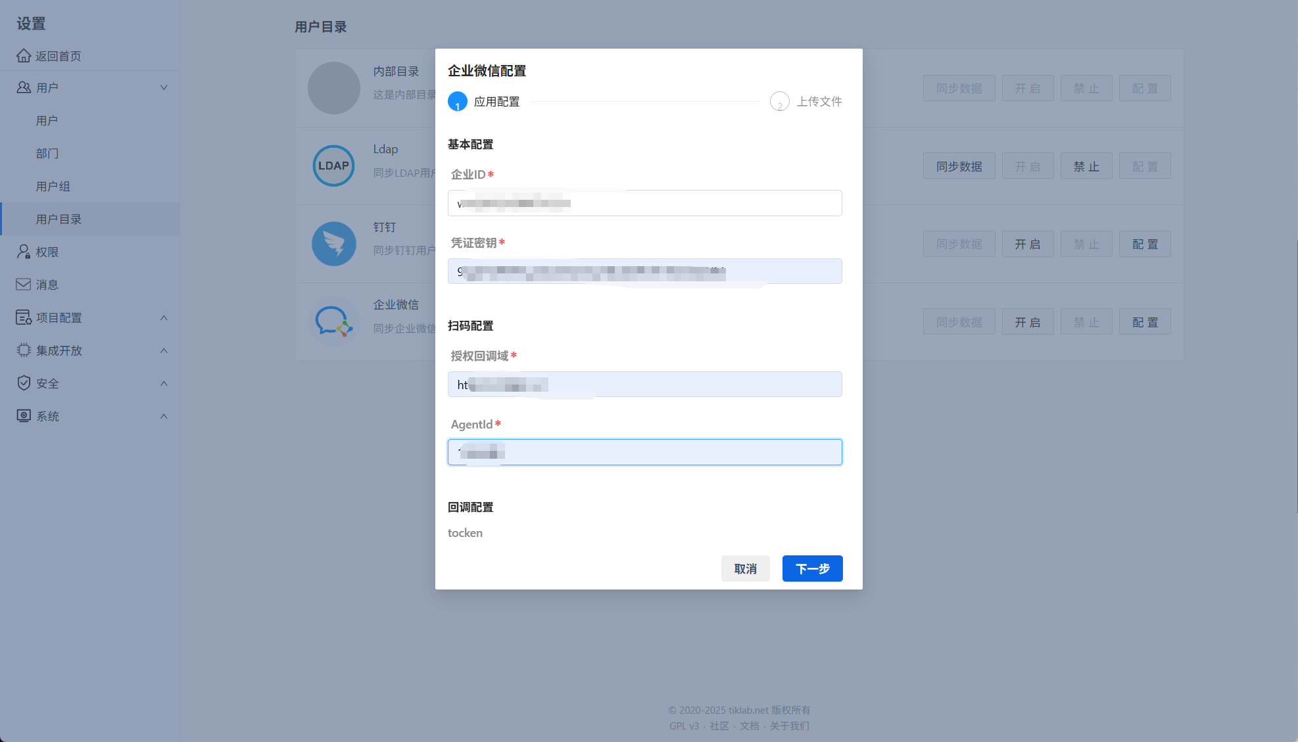Image resolution: width=1298 pixels, height=742 pixels.
Task: Expand the 安全 section chevron
Action: coord(164,383)
